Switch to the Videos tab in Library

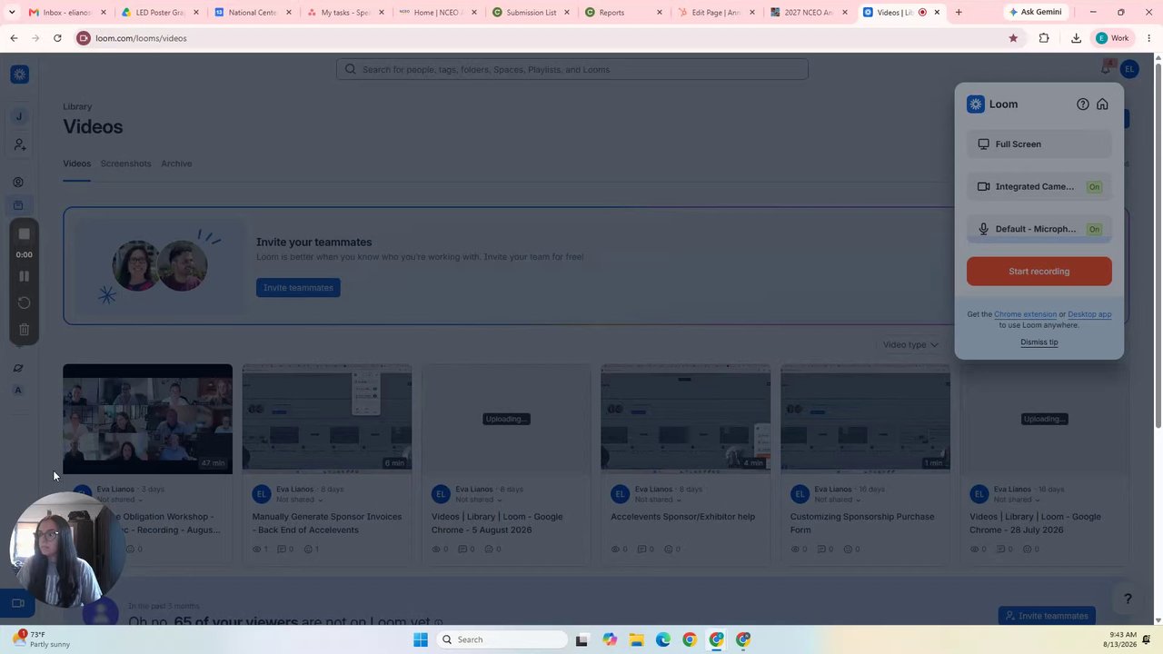pyautogui.click(x=76, y=163)
